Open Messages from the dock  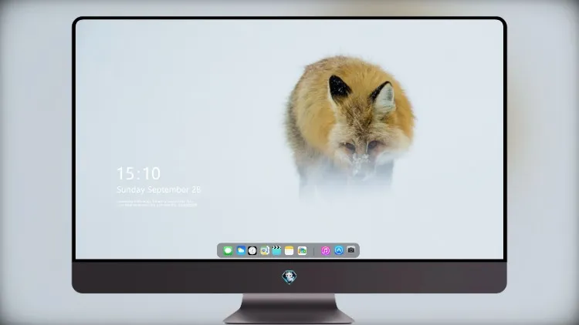click(x=228, y=250)
